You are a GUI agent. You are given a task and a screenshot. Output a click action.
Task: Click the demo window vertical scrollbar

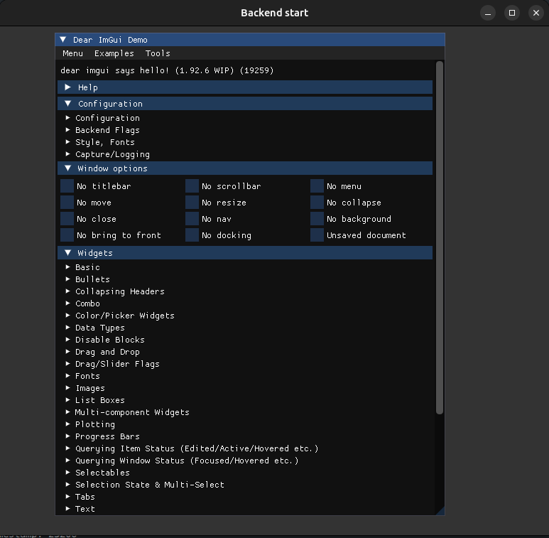439,238
